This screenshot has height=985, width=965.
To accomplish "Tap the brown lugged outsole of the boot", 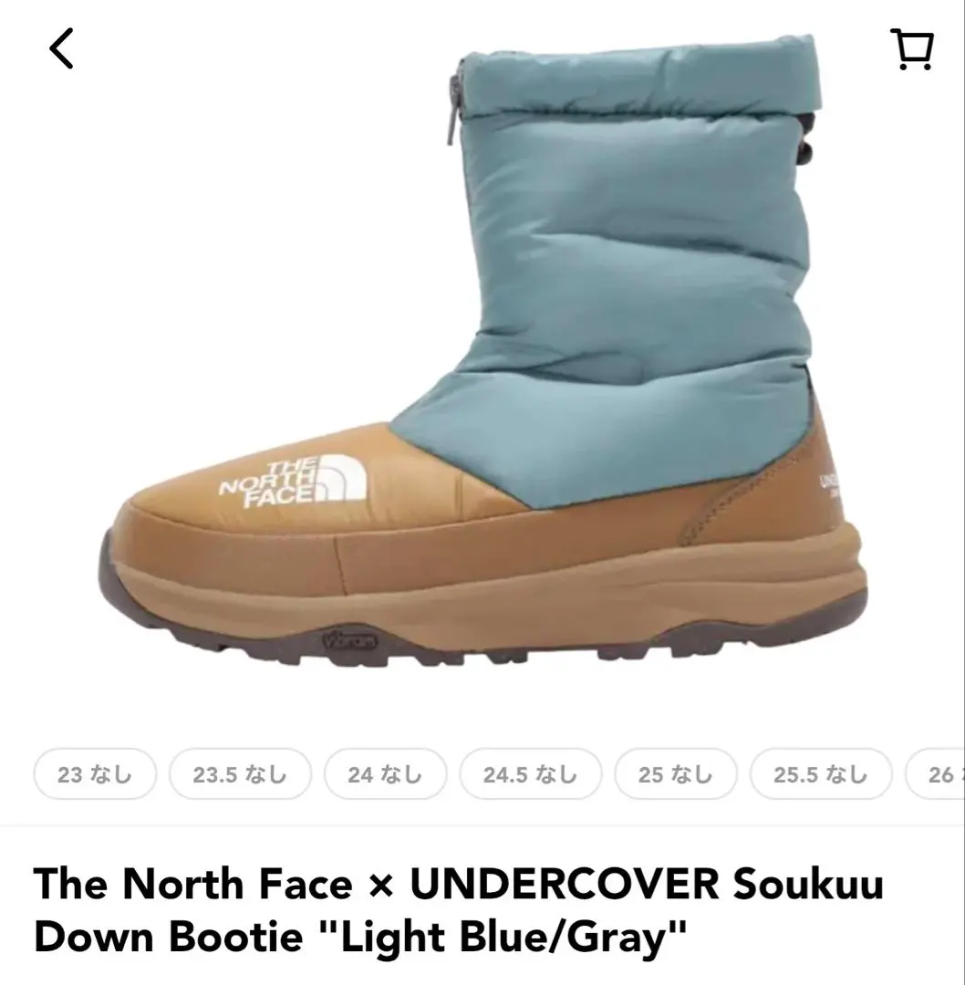I will 483,635.
